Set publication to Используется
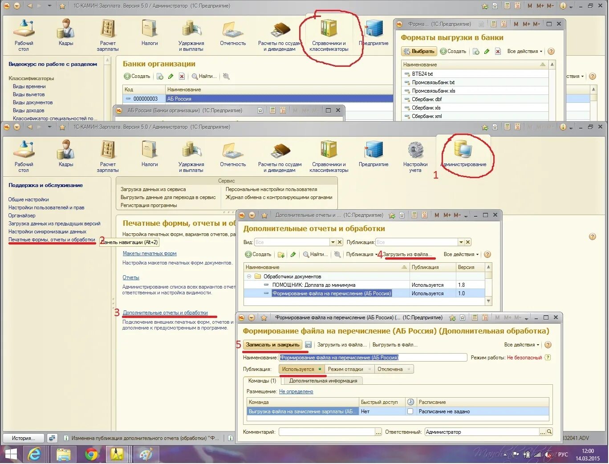This screenshot has width=609, height=464. tap(301, 369)
